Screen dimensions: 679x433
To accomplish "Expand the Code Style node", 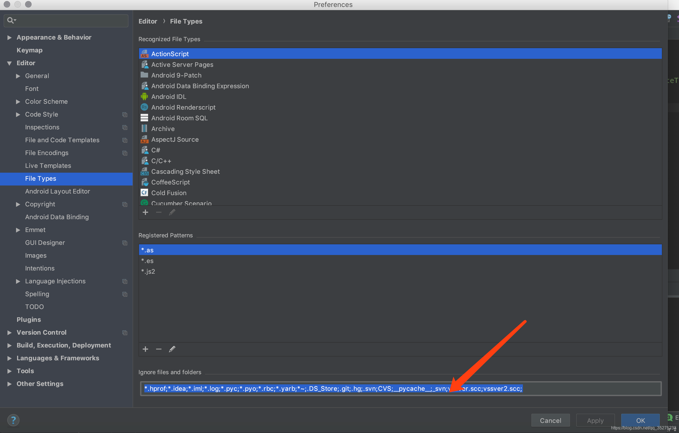I will pos(18,114).
